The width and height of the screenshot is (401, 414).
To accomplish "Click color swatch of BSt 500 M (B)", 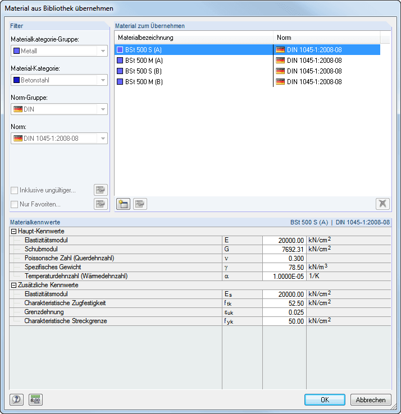I will (120, 81).
